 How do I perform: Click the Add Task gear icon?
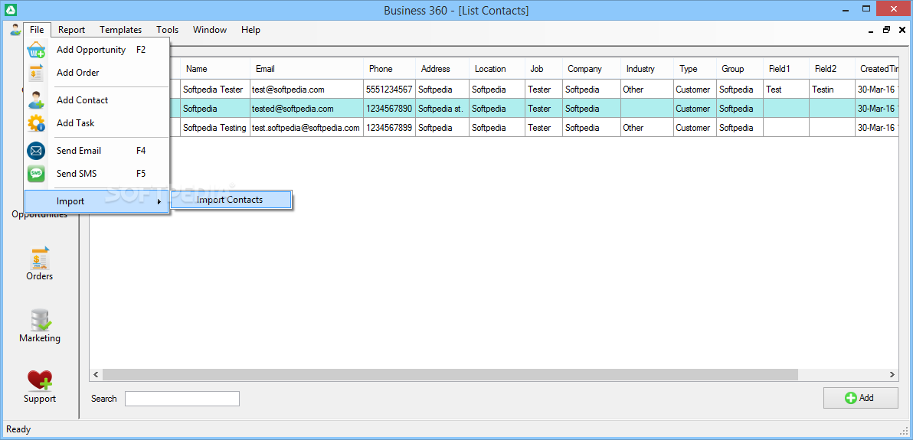(x=36, y=122)
